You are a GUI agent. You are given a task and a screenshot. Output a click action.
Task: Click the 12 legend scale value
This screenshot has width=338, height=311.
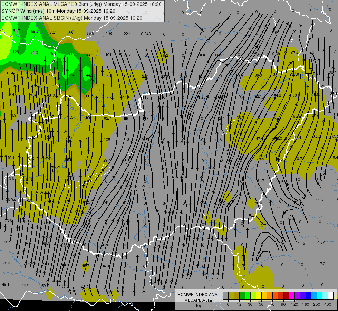pos(239,304)
